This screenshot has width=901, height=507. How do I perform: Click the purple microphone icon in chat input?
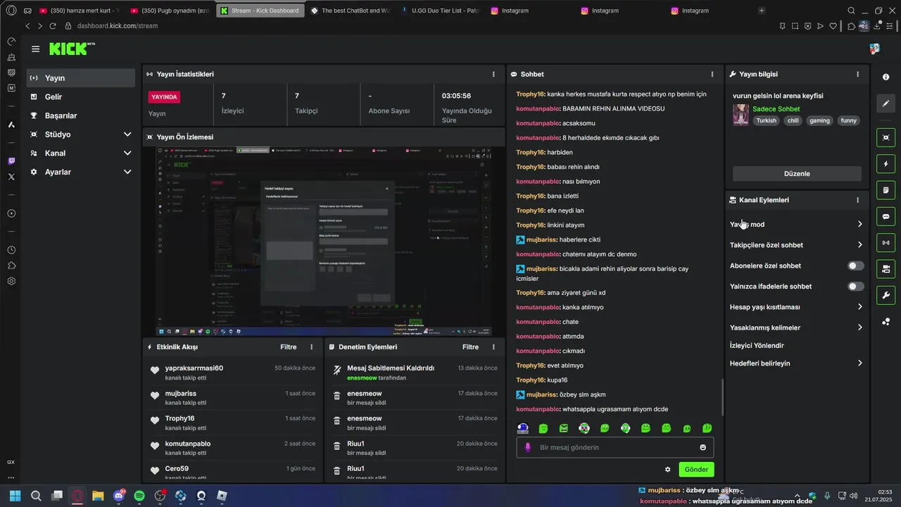coord(527,447)
